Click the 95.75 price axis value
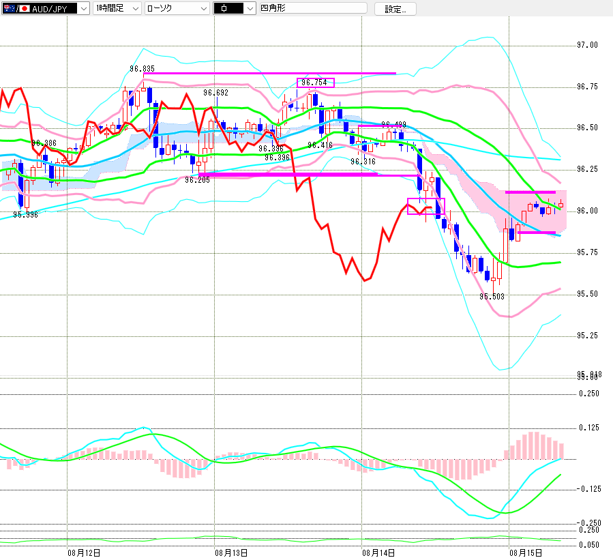The width and height of the screenshot is (613, 560). tap(588, 252)
